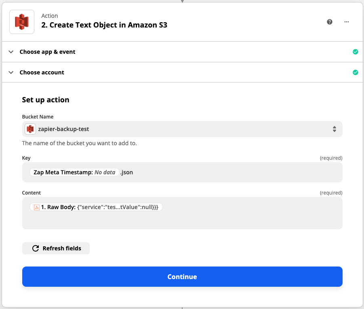Click the step title Create Text Object
364x309 pixels.
(104, 25)
